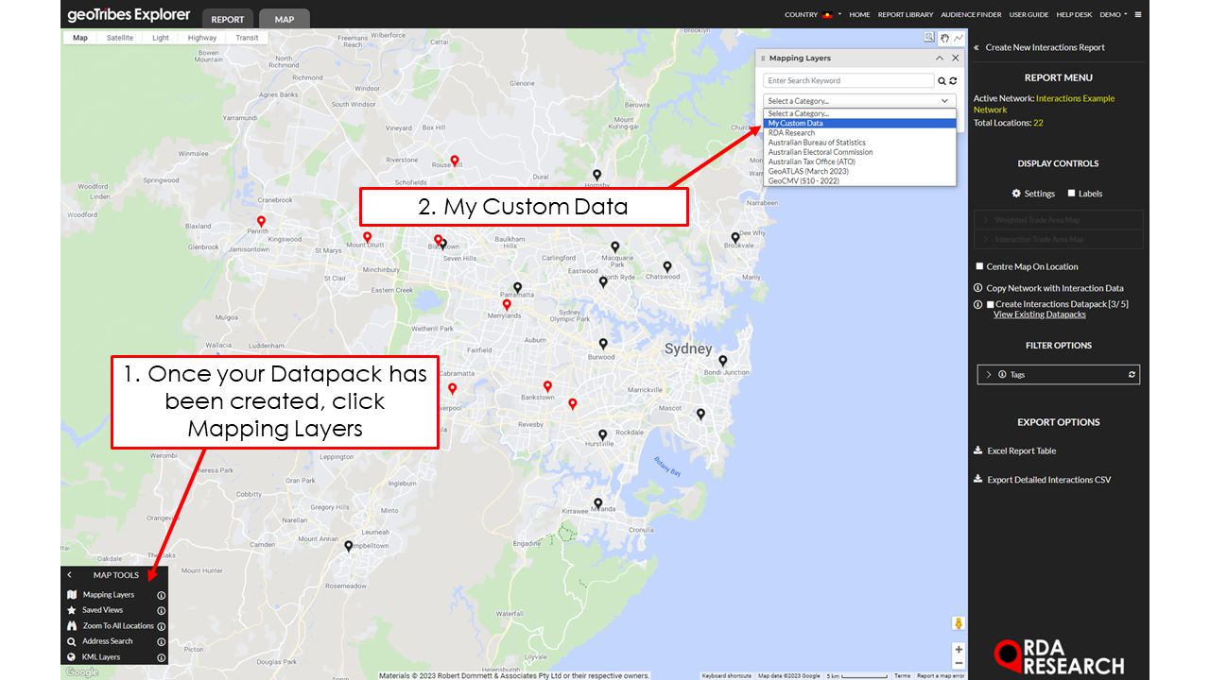The height and width of the screenshot is (680, 1210).
Task: Open info icon beside Mapping Layers tool
Action: [161, 595]
